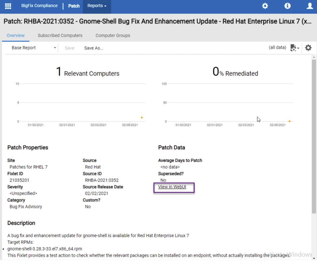
Task: Open the application grid launcher icon
Action: 8,6
